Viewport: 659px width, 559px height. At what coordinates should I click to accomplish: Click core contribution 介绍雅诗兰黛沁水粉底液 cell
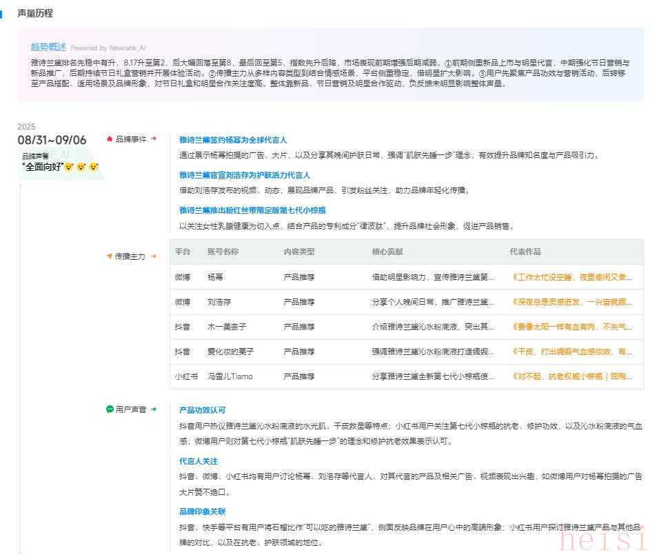point(434,327)
